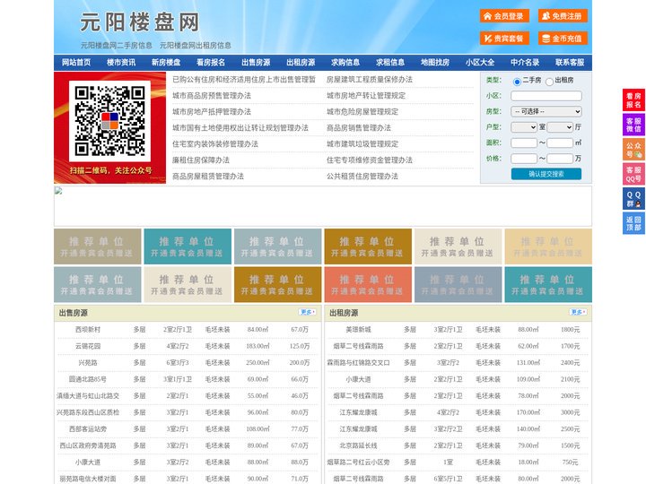Viewport: 646px width, 484px height.
Task: Open link 廉租住房保障办法
Action: (201, 160)
